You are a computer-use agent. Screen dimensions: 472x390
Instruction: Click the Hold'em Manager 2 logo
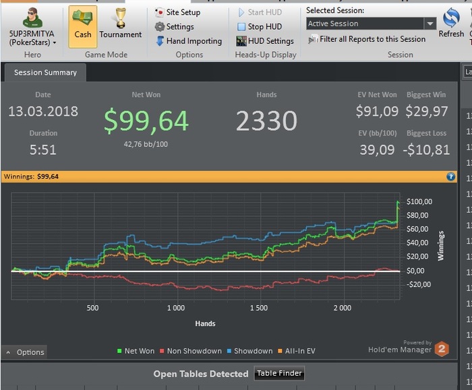[x=442, y=349]
